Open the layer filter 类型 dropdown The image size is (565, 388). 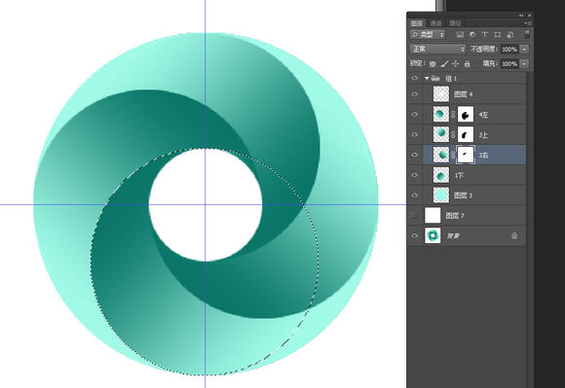(x=428, y=34)
